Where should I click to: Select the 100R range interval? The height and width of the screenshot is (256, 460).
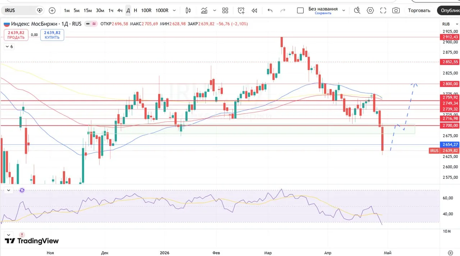click(x=146, y=10)
